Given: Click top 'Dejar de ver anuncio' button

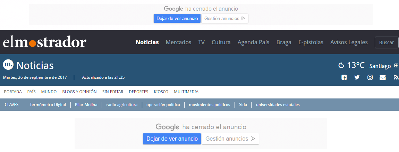Looking at the screenshot, I should pos(177,18).
